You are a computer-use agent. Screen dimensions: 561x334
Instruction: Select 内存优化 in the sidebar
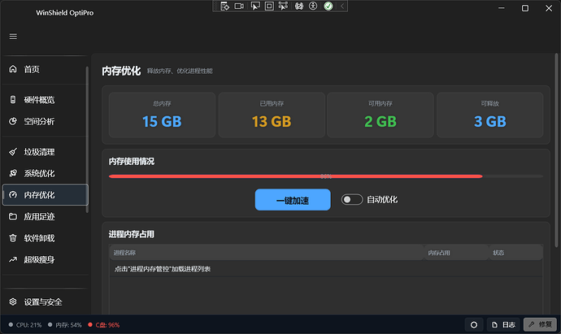pyautogui.click(x=45, y=195)
